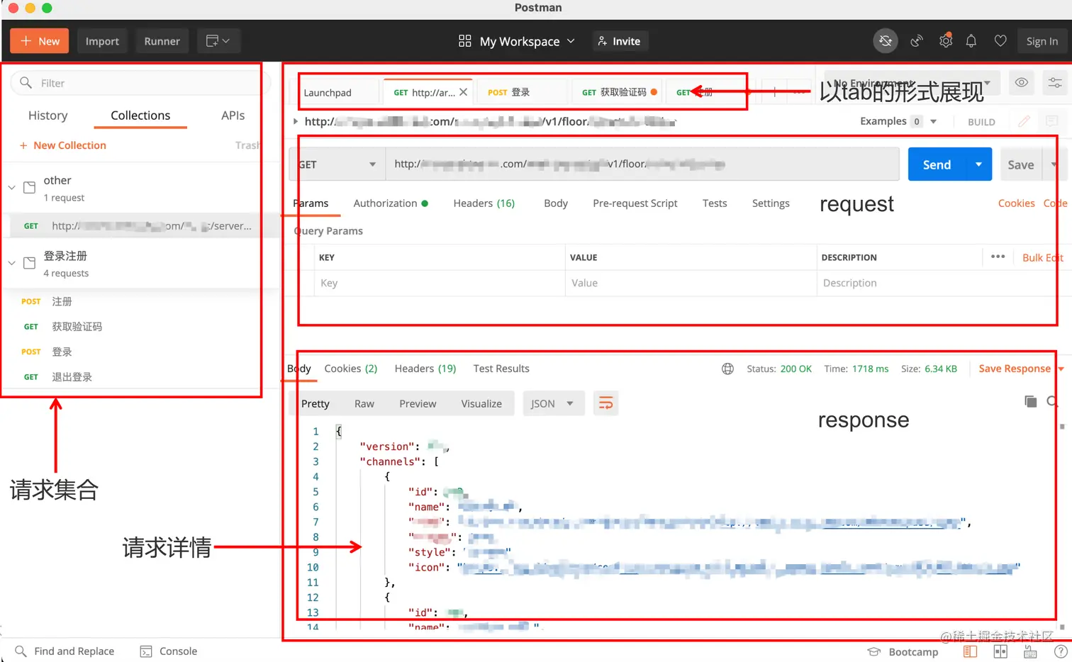Focus the sidebar Filter field
1072x662 pixels.
click(x=140, y=83)
